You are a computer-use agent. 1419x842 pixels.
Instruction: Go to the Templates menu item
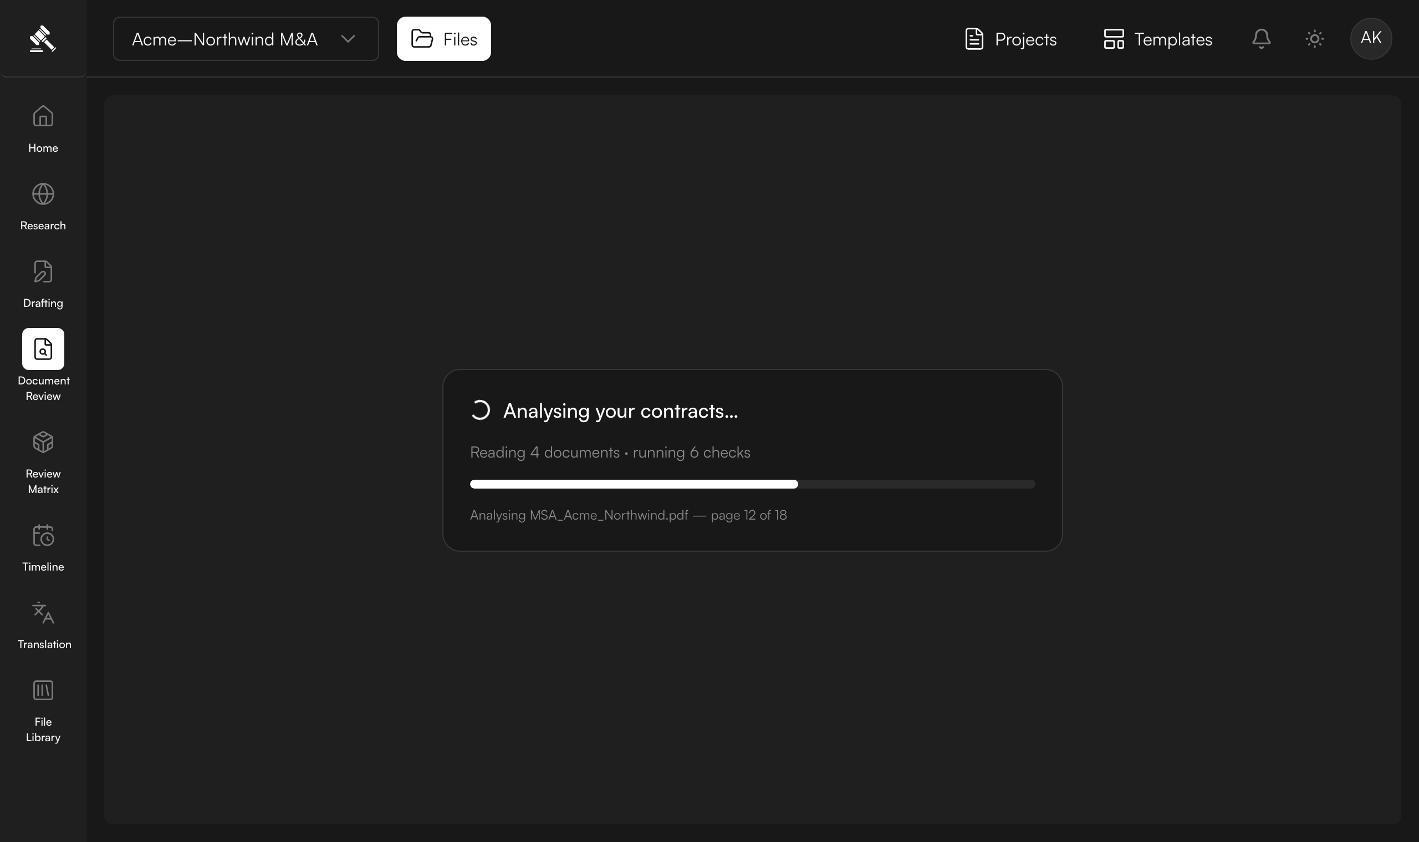click(1158, 39)
